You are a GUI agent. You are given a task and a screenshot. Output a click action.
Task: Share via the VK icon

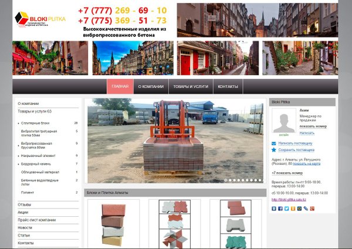click(274, 209)
